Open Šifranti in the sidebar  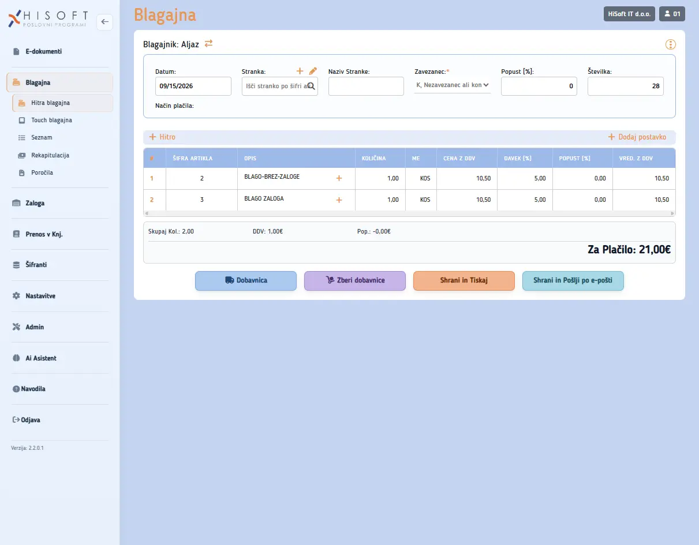60,265
